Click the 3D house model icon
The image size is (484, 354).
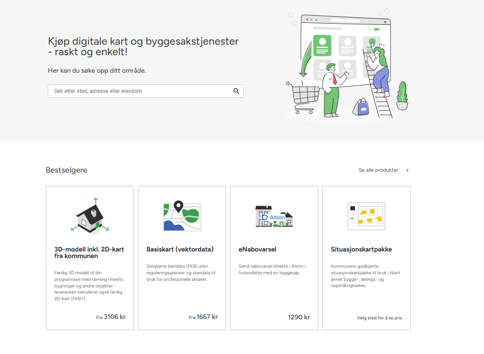pos(90,216)
